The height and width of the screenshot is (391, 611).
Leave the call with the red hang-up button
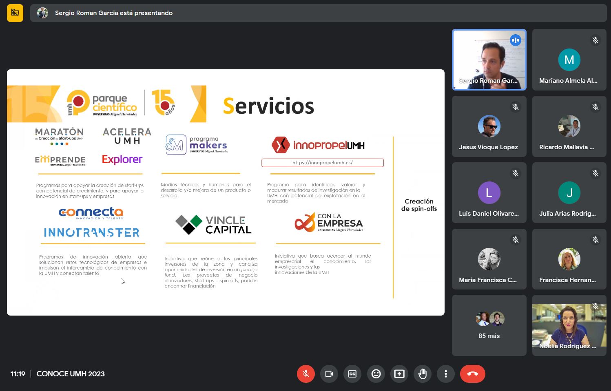point(472,374)
